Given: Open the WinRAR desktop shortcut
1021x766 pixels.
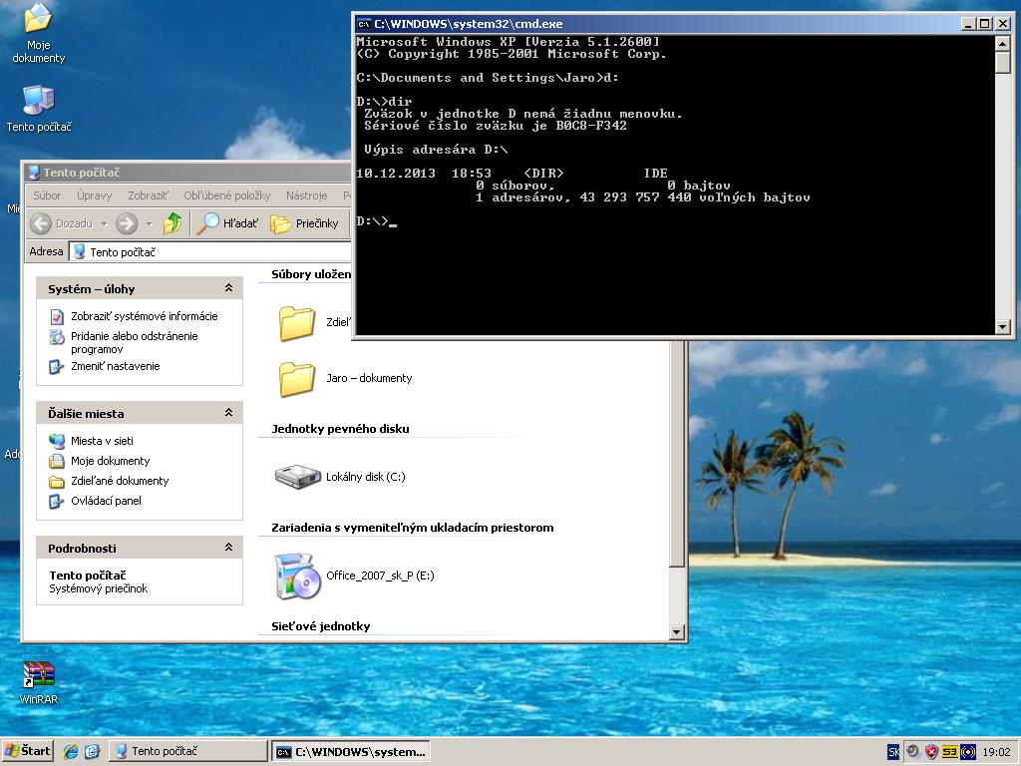Looking at the screenshot, I should (39, 677).
